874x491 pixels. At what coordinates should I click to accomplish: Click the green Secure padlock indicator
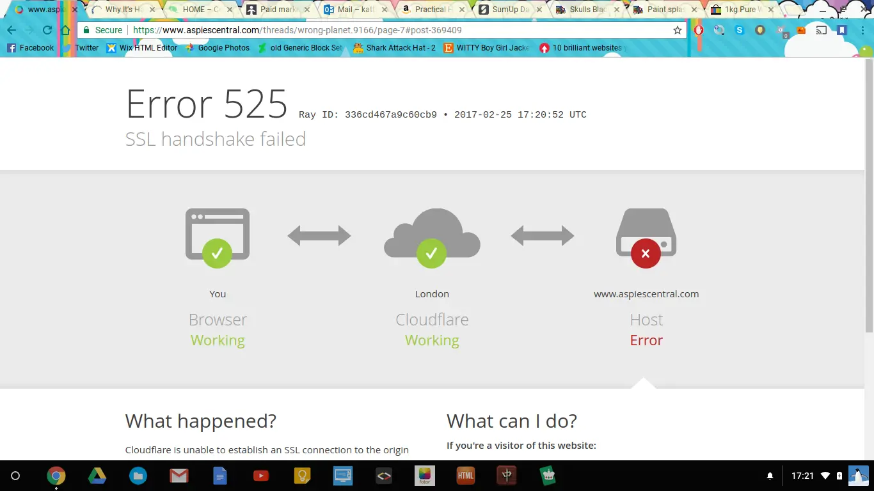coord(102,30)
